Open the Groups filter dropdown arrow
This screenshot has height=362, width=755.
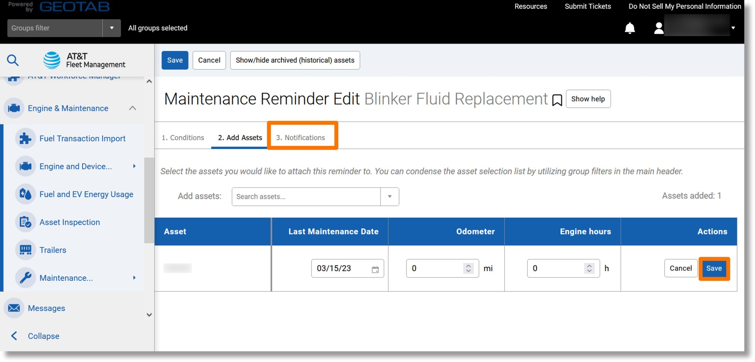[x=111, y=28]
